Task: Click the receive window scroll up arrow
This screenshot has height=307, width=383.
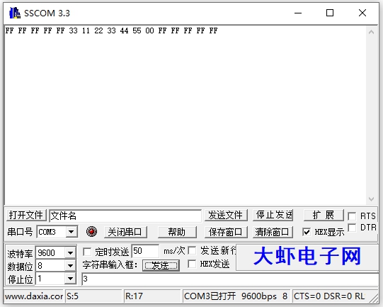Action: pyautogui.click(x=371, y=32)
